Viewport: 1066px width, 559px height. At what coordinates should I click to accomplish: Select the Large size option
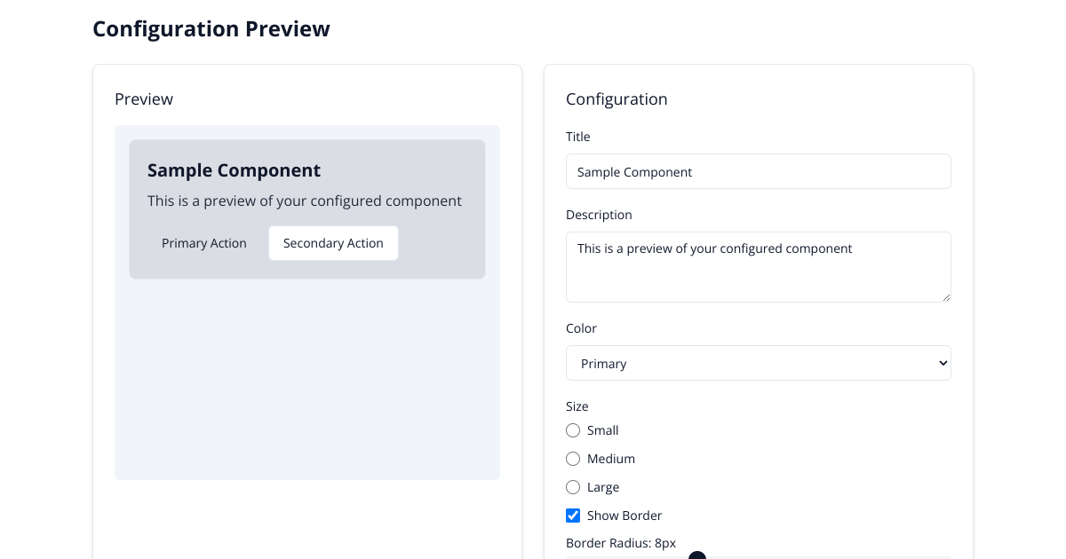point(573,487)
